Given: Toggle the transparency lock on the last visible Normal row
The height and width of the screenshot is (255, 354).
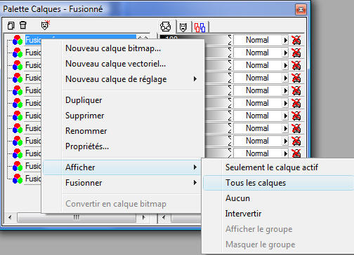Looking at the screenshot, I should [x=296, y=153].
